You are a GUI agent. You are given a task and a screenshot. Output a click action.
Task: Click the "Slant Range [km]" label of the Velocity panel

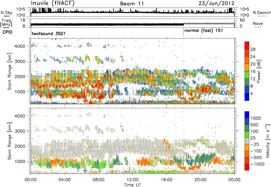[x=9, y=141]
